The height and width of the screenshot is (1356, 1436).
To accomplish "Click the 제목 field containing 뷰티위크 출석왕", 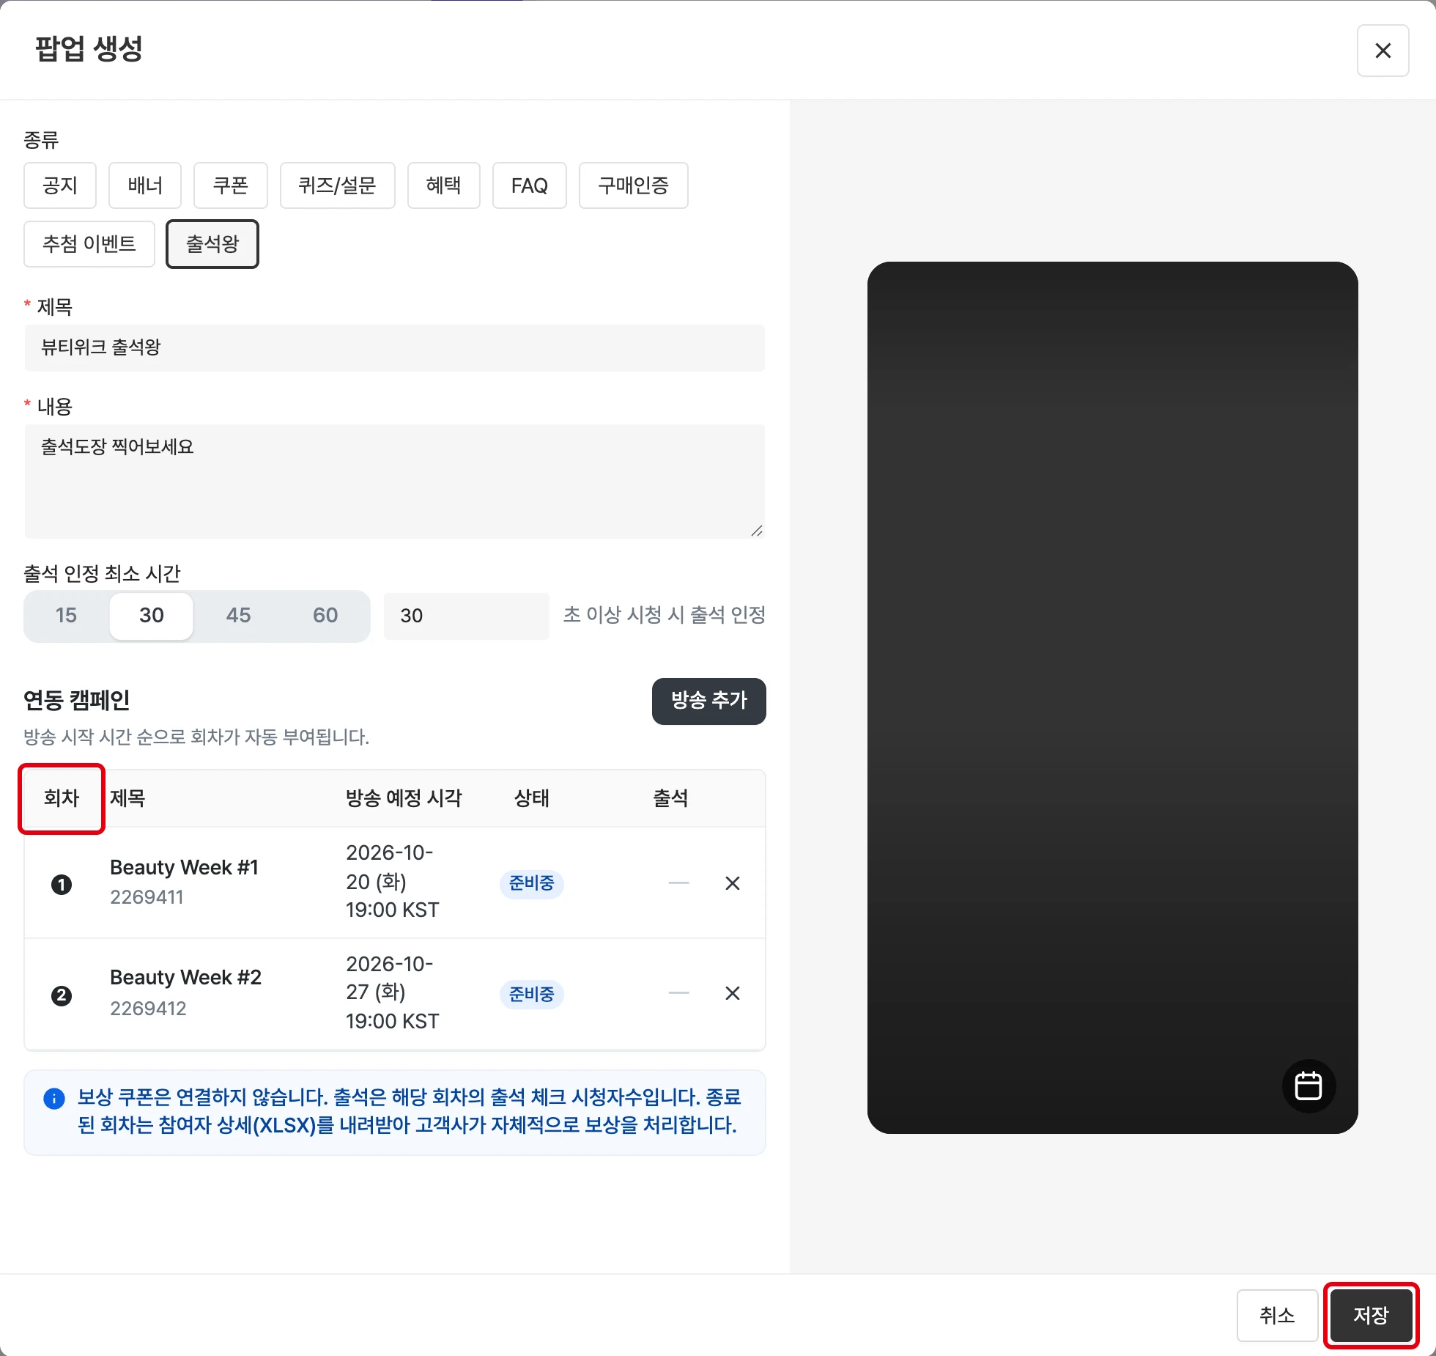I will pos(395,347).
